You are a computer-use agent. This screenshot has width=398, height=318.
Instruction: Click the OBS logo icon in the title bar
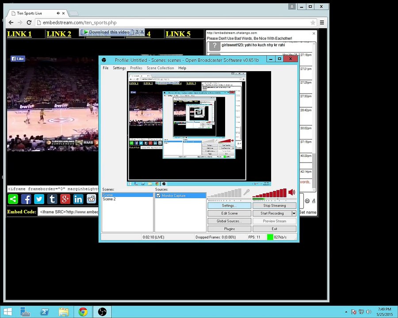(104, 60)
